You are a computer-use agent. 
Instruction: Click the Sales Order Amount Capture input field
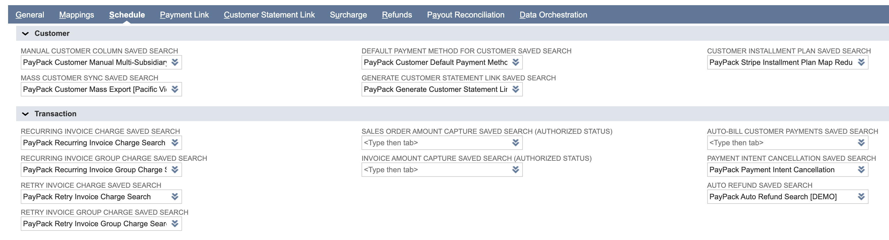coord(431,143)
